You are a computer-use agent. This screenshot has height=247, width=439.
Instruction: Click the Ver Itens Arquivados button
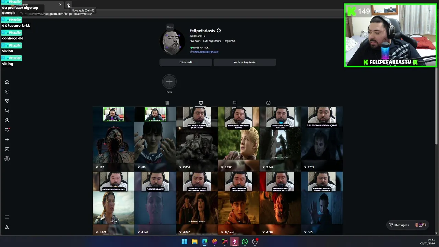click(x=245, y=62)
